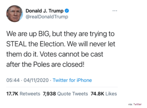Open the Quote Tweets list label
Image resolution: width=147 pixels, height=108 pixels.
click(73, 94)
